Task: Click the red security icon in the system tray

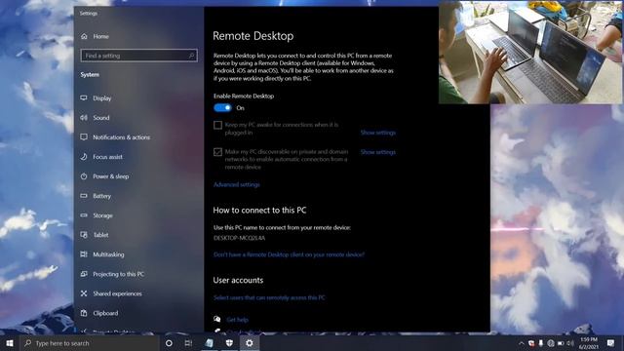Action: (x=531, y=343)
